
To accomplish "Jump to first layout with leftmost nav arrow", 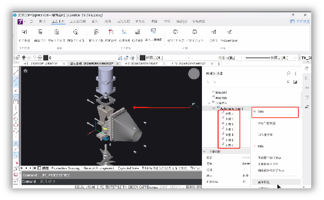I will click(22, 168).
